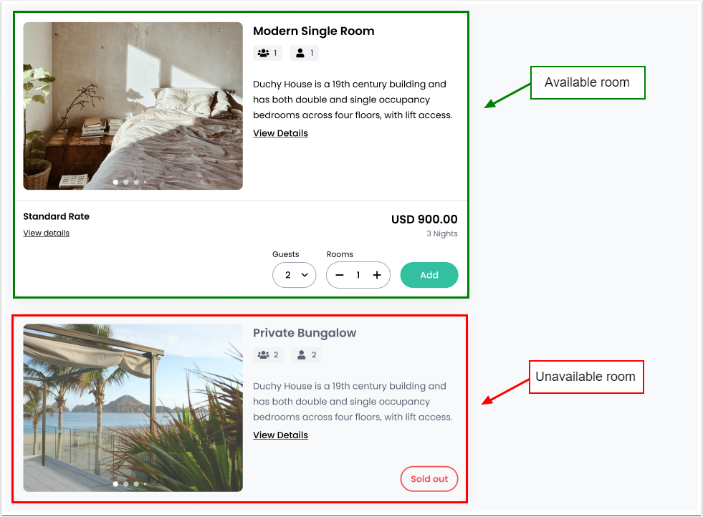Go to second bedroom carousel dot
The image size is (703, 517).
click(126, 182)
